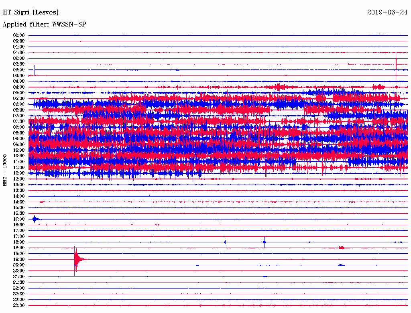
Task: Select the 17:00 time label
Action: (19, 231)
